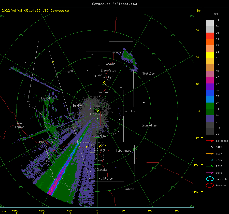Image resolution: width=229 pixels, height=214 pixels.
Task: Click the Okotoks city label
Action: click(102, 170)
